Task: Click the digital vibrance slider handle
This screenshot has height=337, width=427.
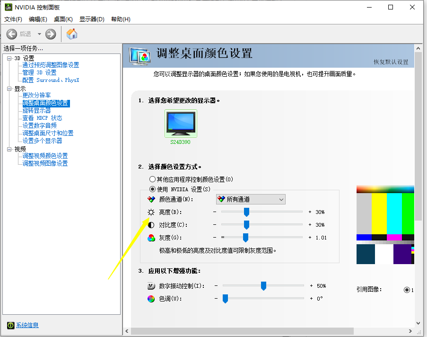Action: 263,286
